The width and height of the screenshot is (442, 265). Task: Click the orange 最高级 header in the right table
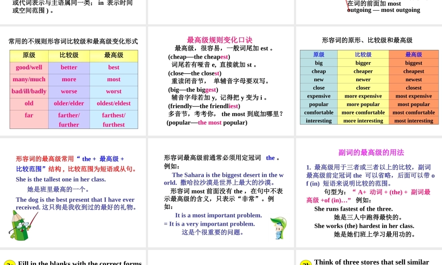pos(414,54)
